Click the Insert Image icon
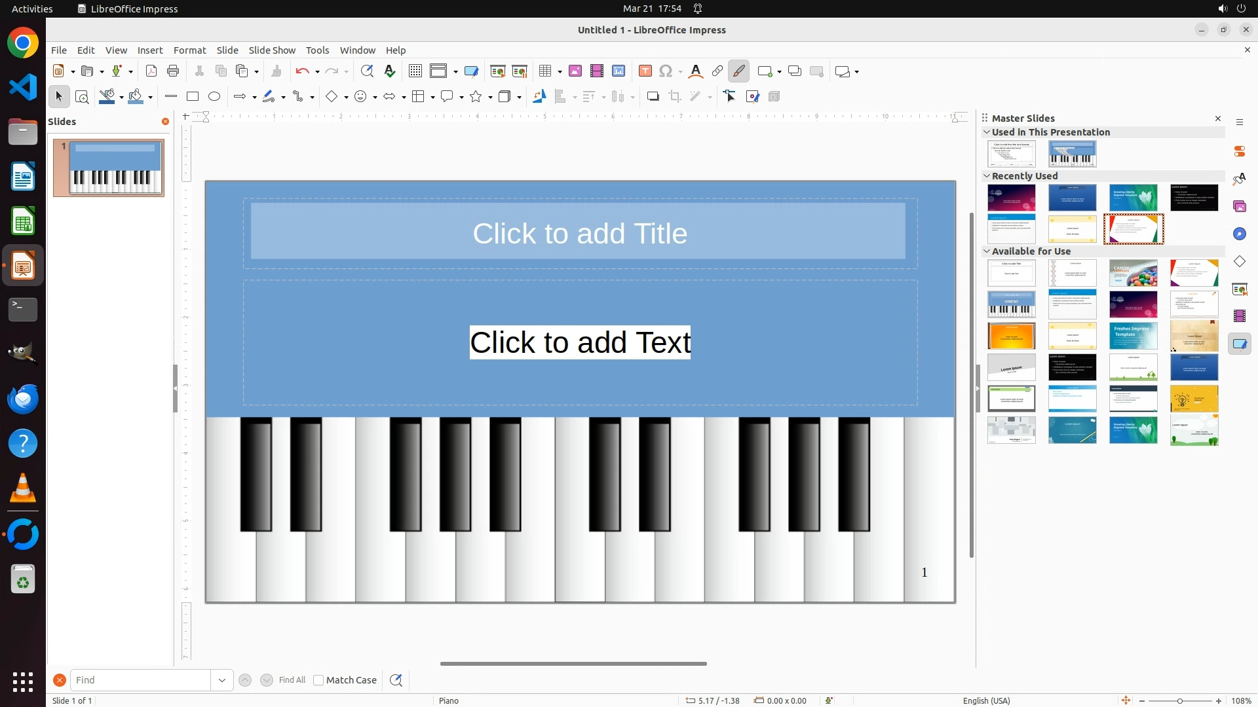Screen dimensions: 1258x707 575,71
